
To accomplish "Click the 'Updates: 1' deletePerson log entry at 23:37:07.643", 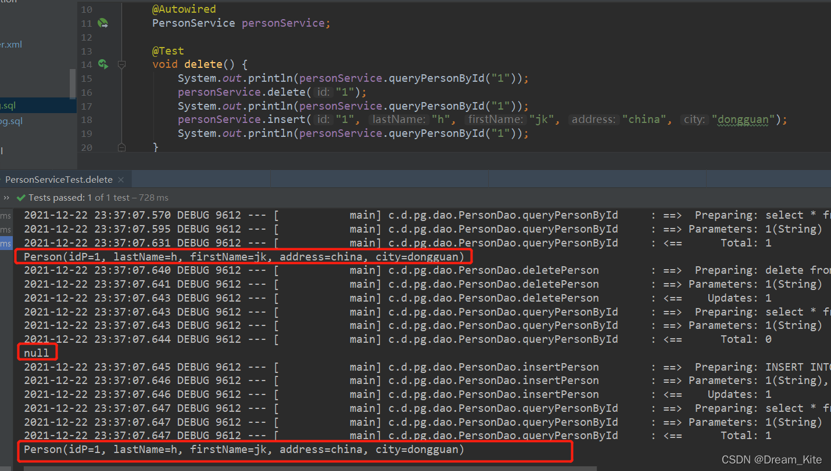I will (x=739, y=298).
